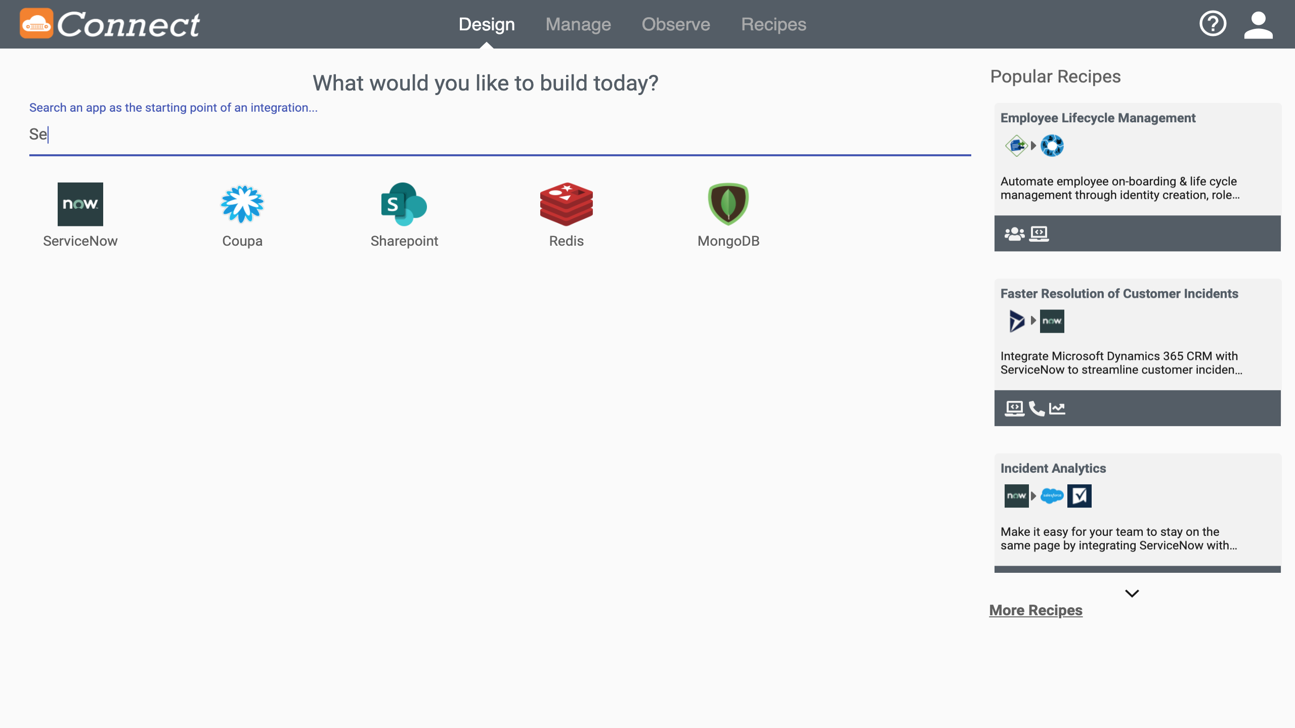The width and height of the screenshot is (1295, 728).
Task: Select the ServiceNow app icon
Action: point(80,204)
